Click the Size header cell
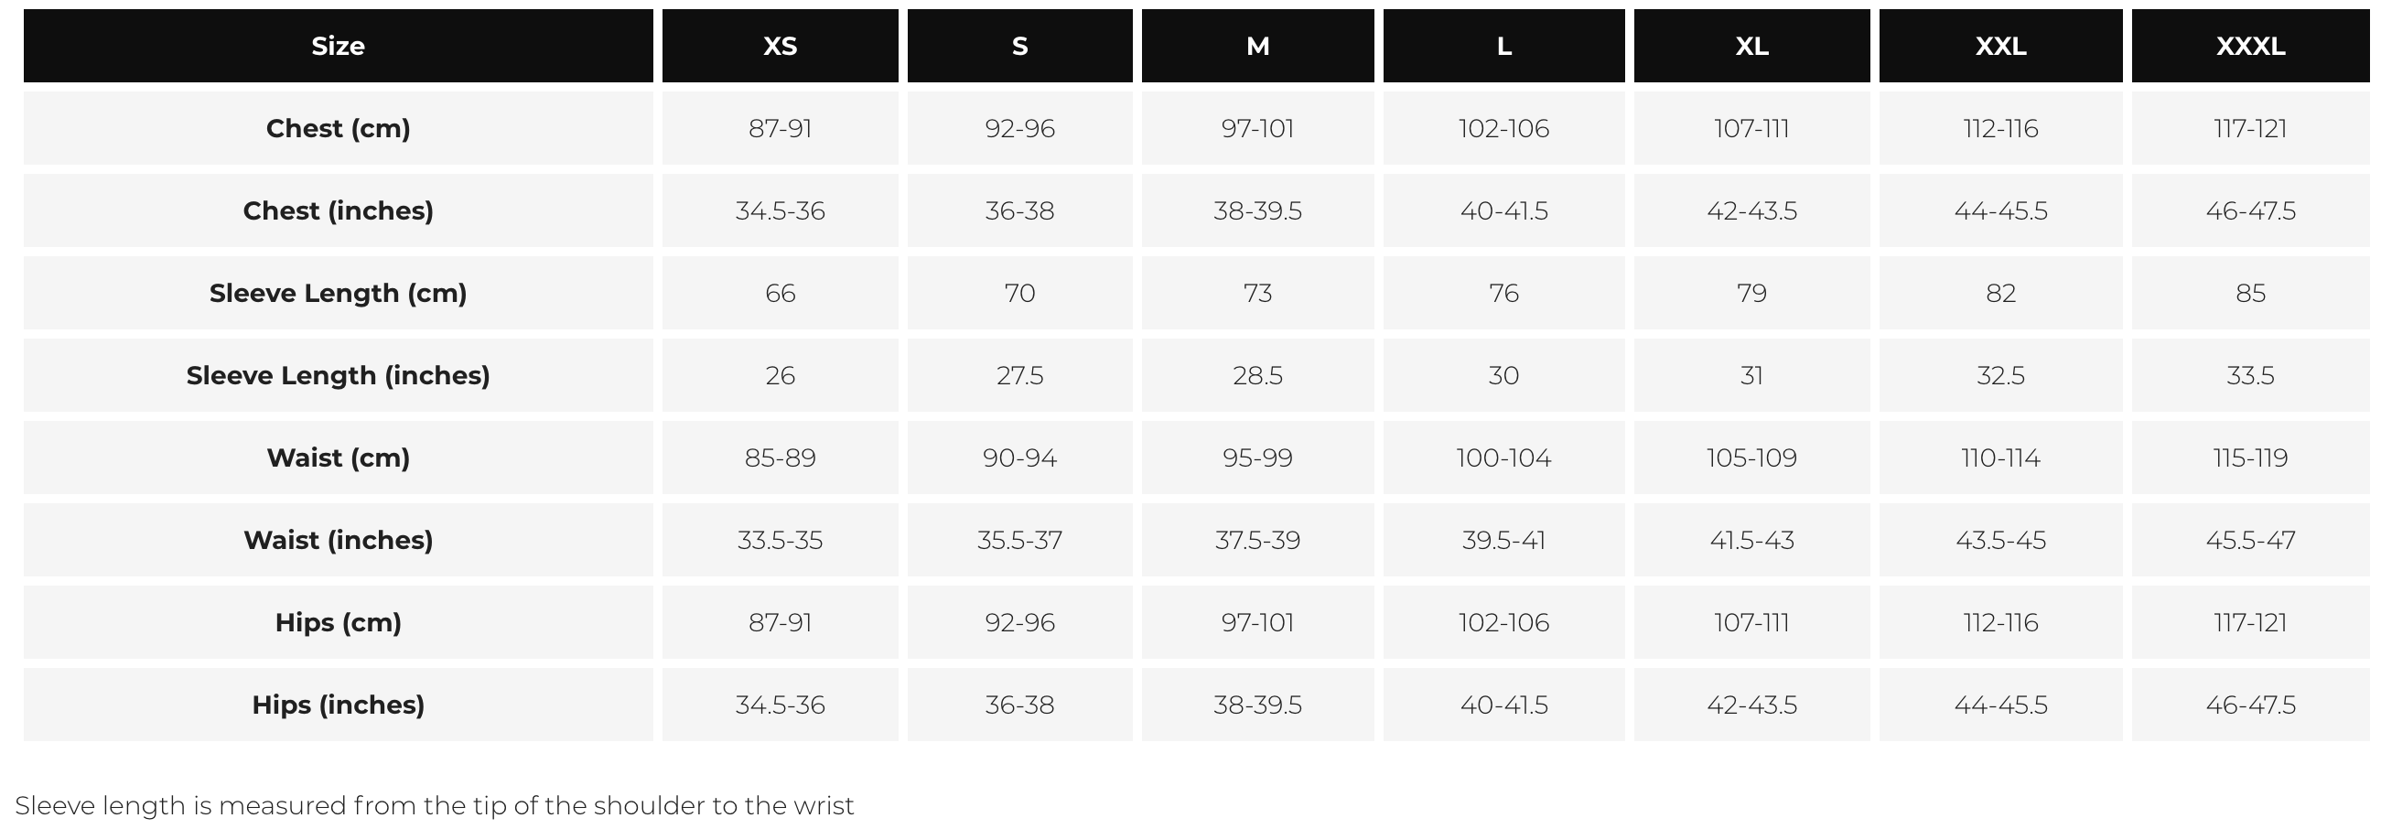Viewport: 2381px width, 829px height. (x=338, y=47)
